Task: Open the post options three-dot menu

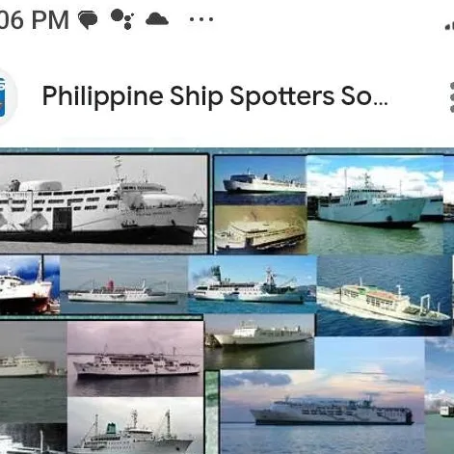Action: (x=451, y=97)
